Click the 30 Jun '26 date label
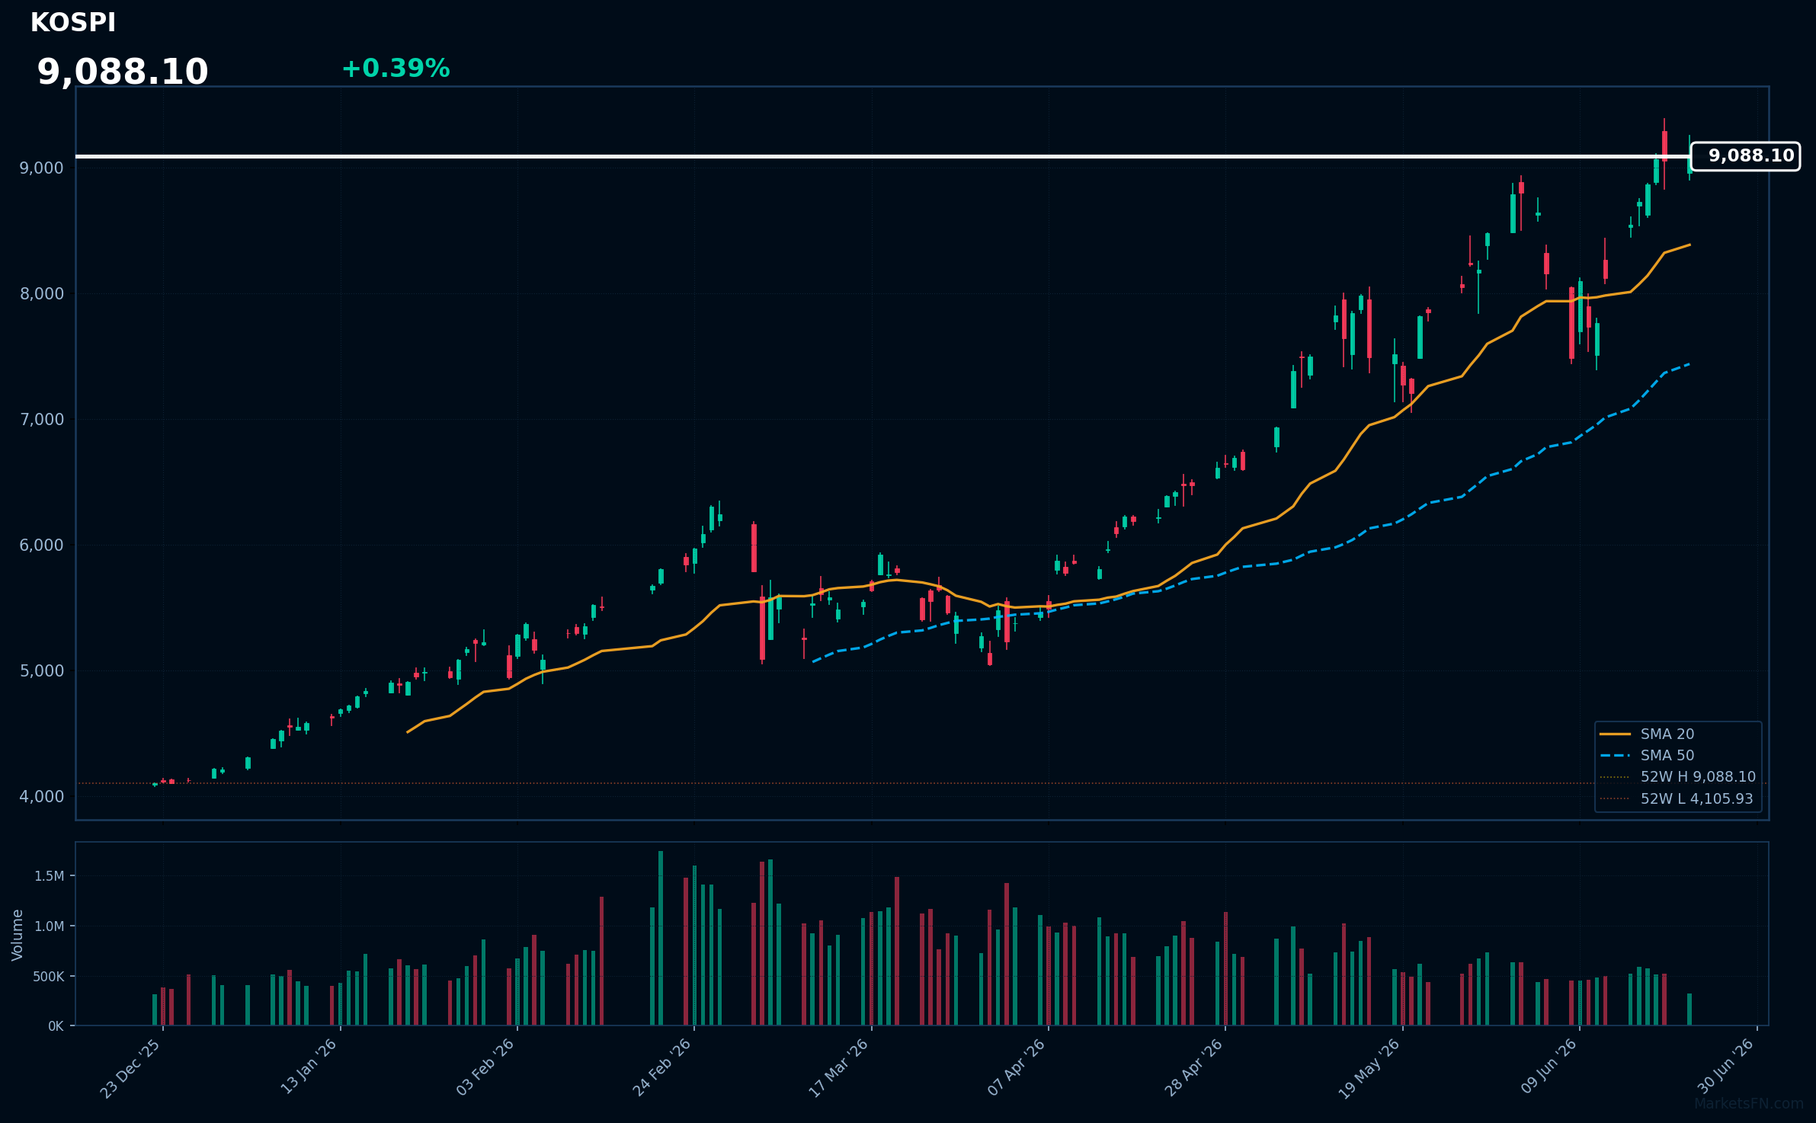This screenshot has height=1123, width=1816. tap(1725, 1067)
